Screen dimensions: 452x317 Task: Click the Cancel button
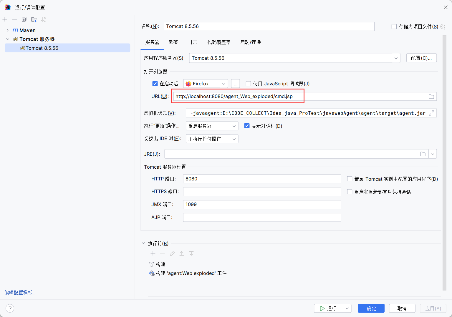[x=402, y=308]
